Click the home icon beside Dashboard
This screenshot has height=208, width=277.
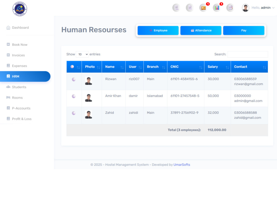[x=8, y=27]
